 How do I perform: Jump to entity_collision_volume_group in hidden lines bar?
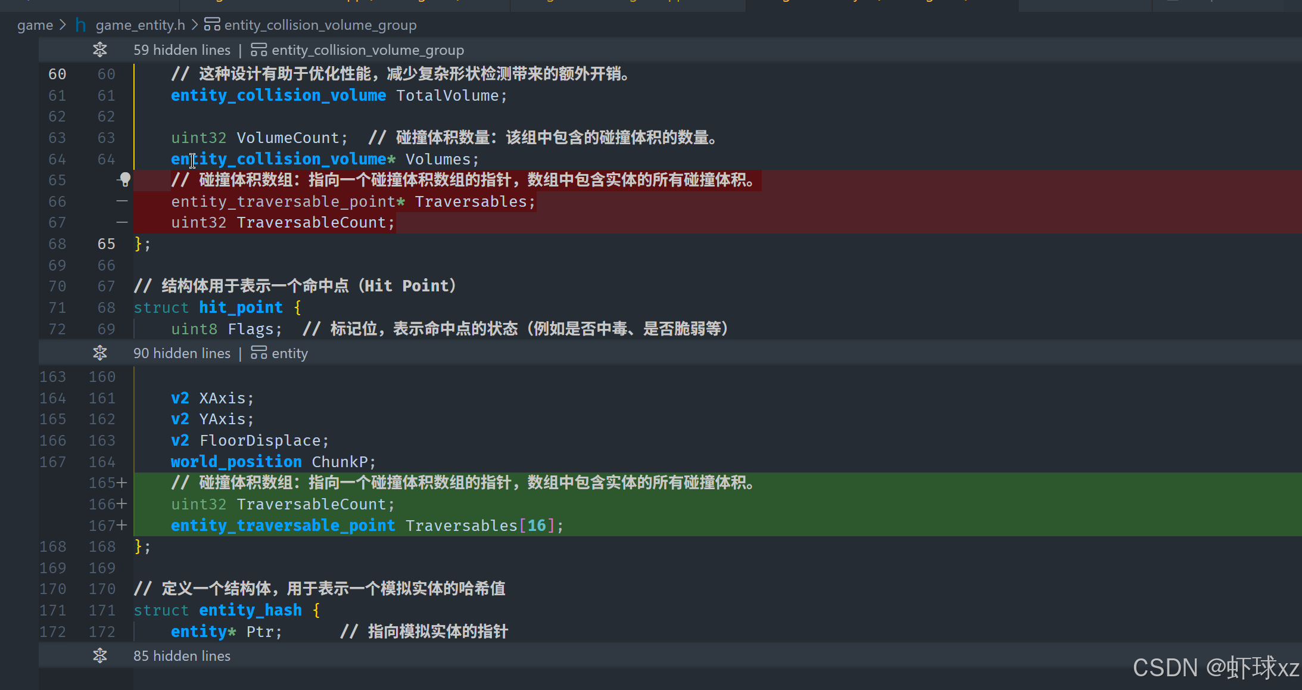(367, 50)
